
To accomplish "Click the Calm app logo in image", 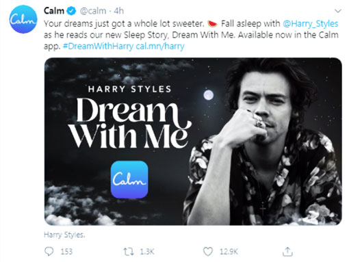I will pyautogui.click(x=129, y=179).
